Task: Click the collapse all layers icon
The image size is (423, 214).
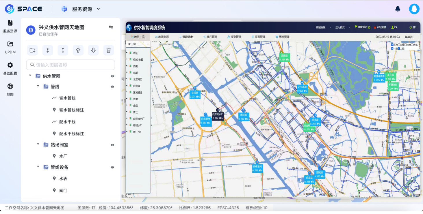Action: pyautogui.click(x=48, y=50)
